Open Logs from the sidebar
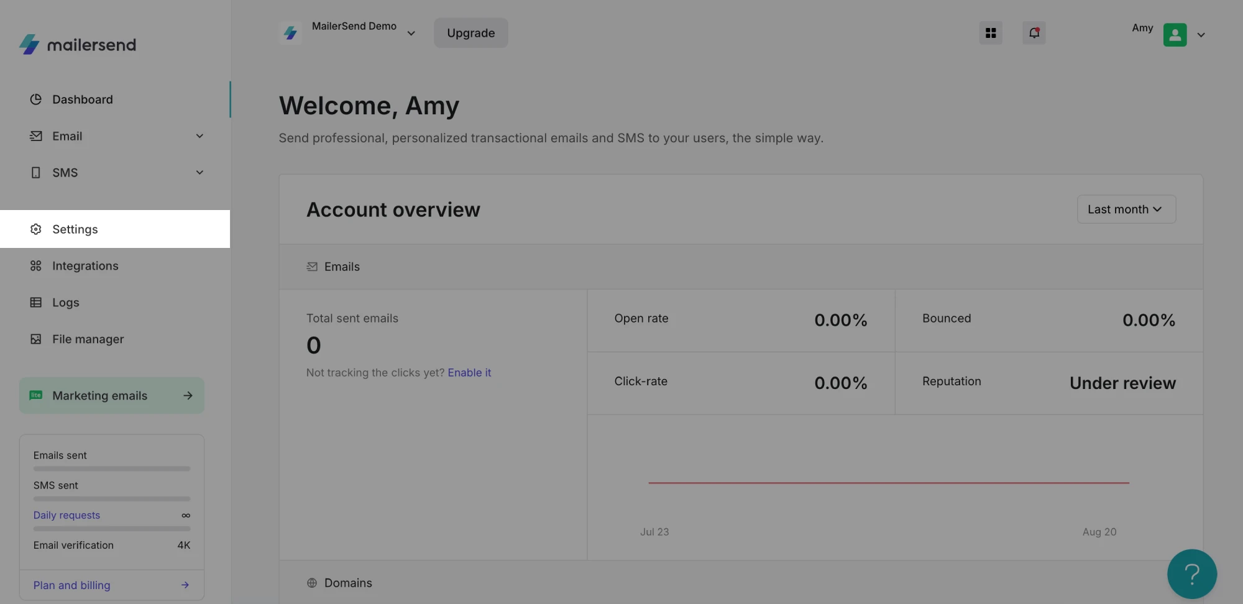1243x604 pixels. [66, 303]
